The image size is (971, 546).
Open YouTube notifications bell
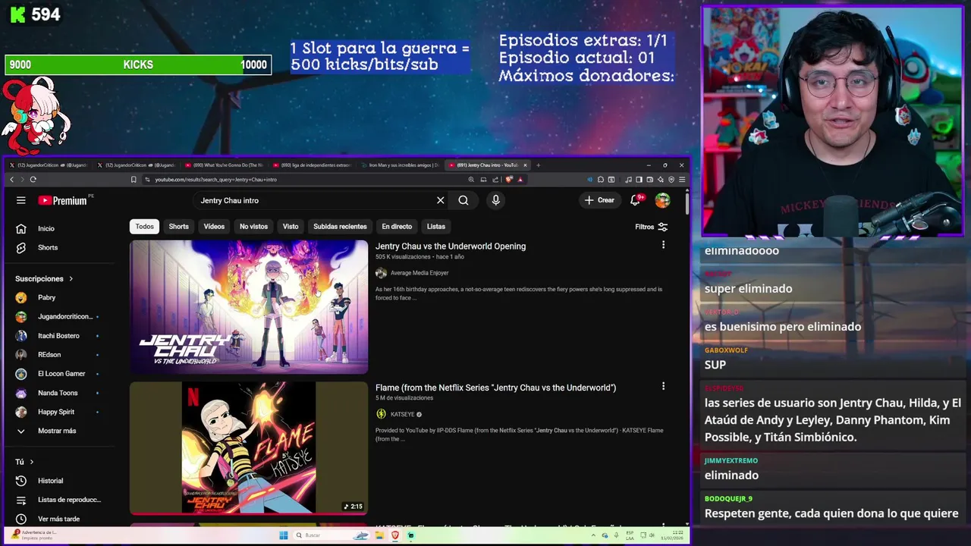pyautogui.click(x=636, y=200)
